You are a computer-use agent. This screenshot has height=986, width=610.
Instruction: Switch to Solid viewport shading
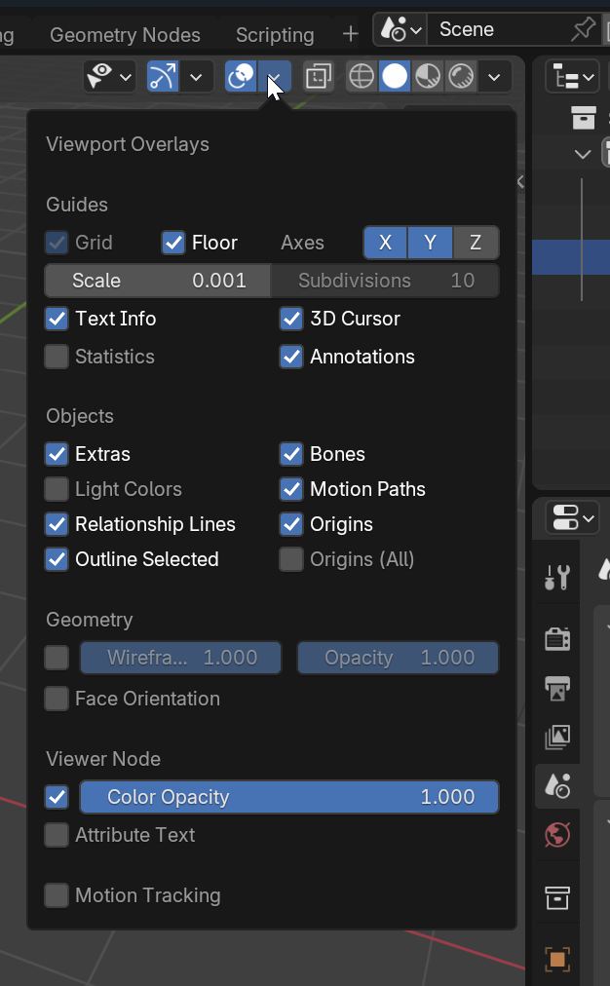pos(395,77)
